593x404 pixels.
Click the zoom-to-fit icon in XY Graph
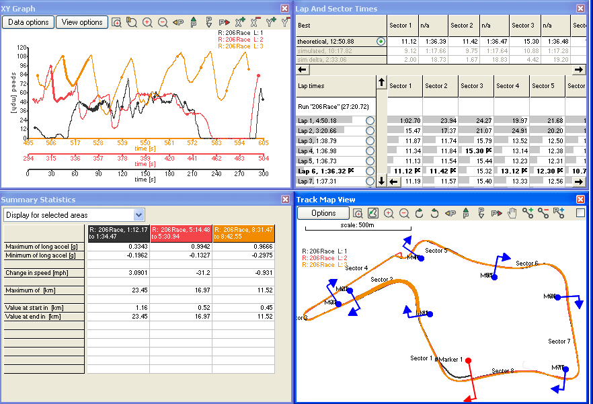coord(116,22)
